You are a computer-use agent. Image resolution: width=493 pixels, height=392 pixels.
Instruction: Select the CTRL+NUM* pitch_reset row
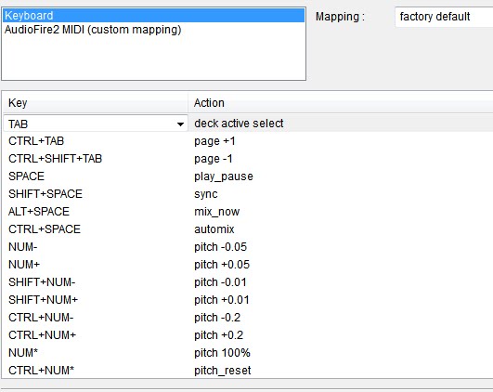coord(248,371)
